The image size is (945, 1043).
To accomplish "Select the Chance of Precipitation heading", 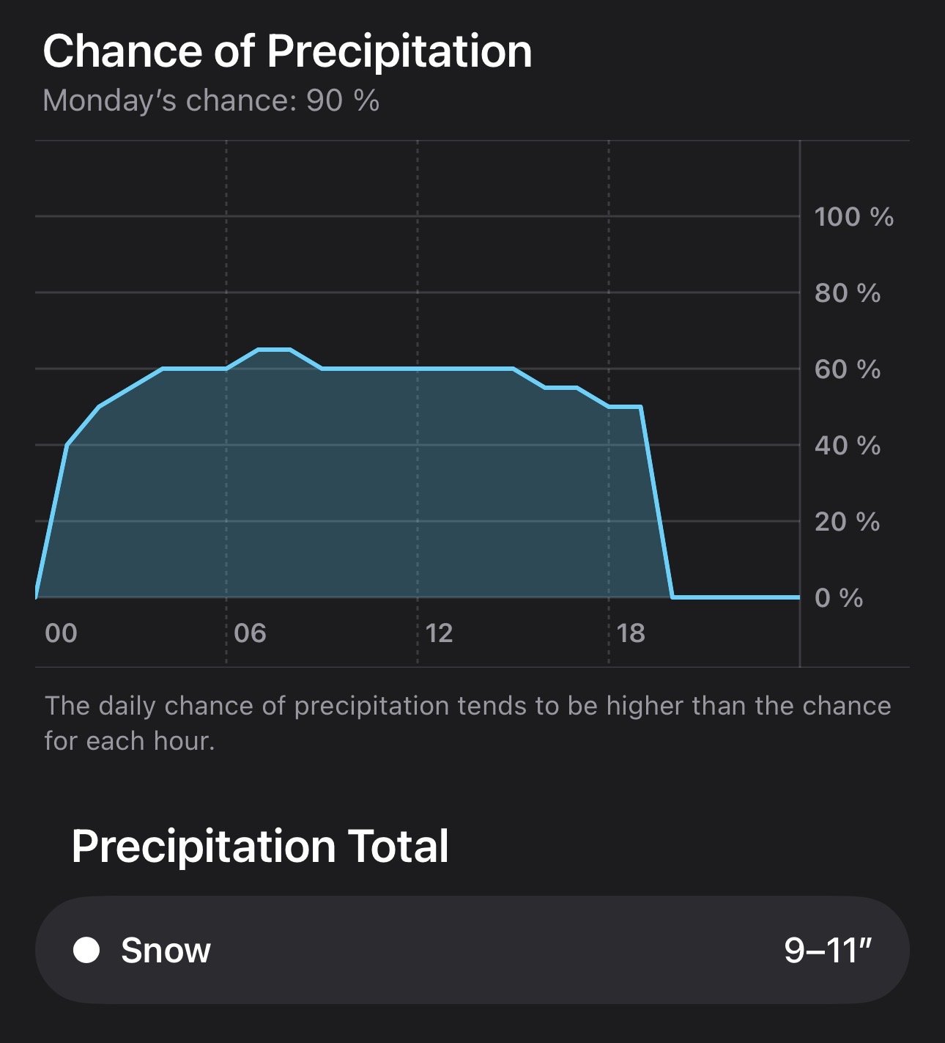I will (x=287, y=51).
